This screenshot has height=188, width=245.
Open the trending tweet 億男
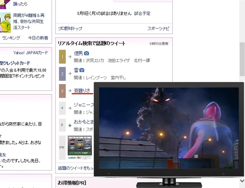[78, 53]
